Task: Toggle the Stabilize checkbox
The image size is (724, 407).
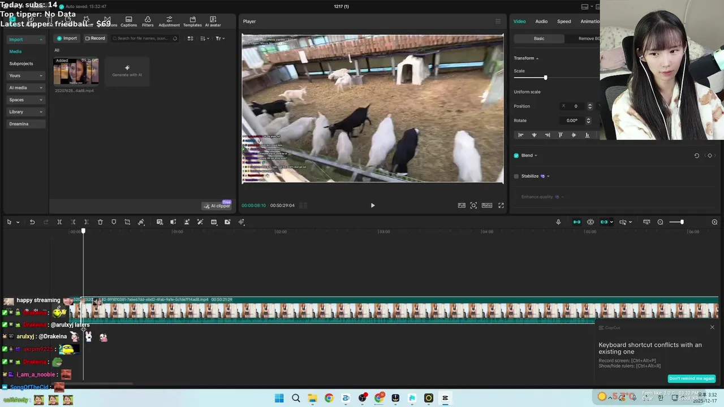Action: coord(516,176)
